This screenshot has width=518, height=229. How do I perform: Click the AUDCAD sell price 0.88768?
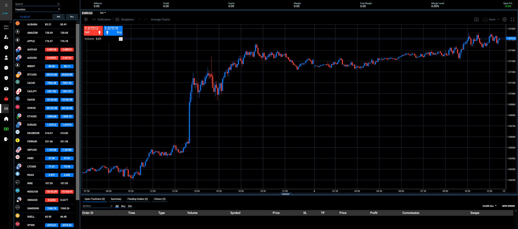[x=52, y=50]
